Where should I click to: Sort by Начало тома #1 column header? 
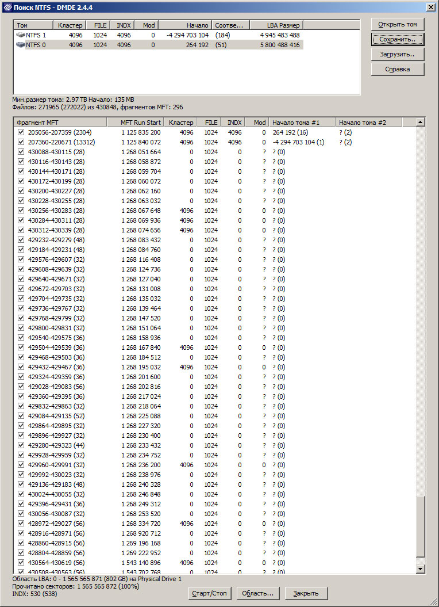pyautogui.click(x=302, y=123)
